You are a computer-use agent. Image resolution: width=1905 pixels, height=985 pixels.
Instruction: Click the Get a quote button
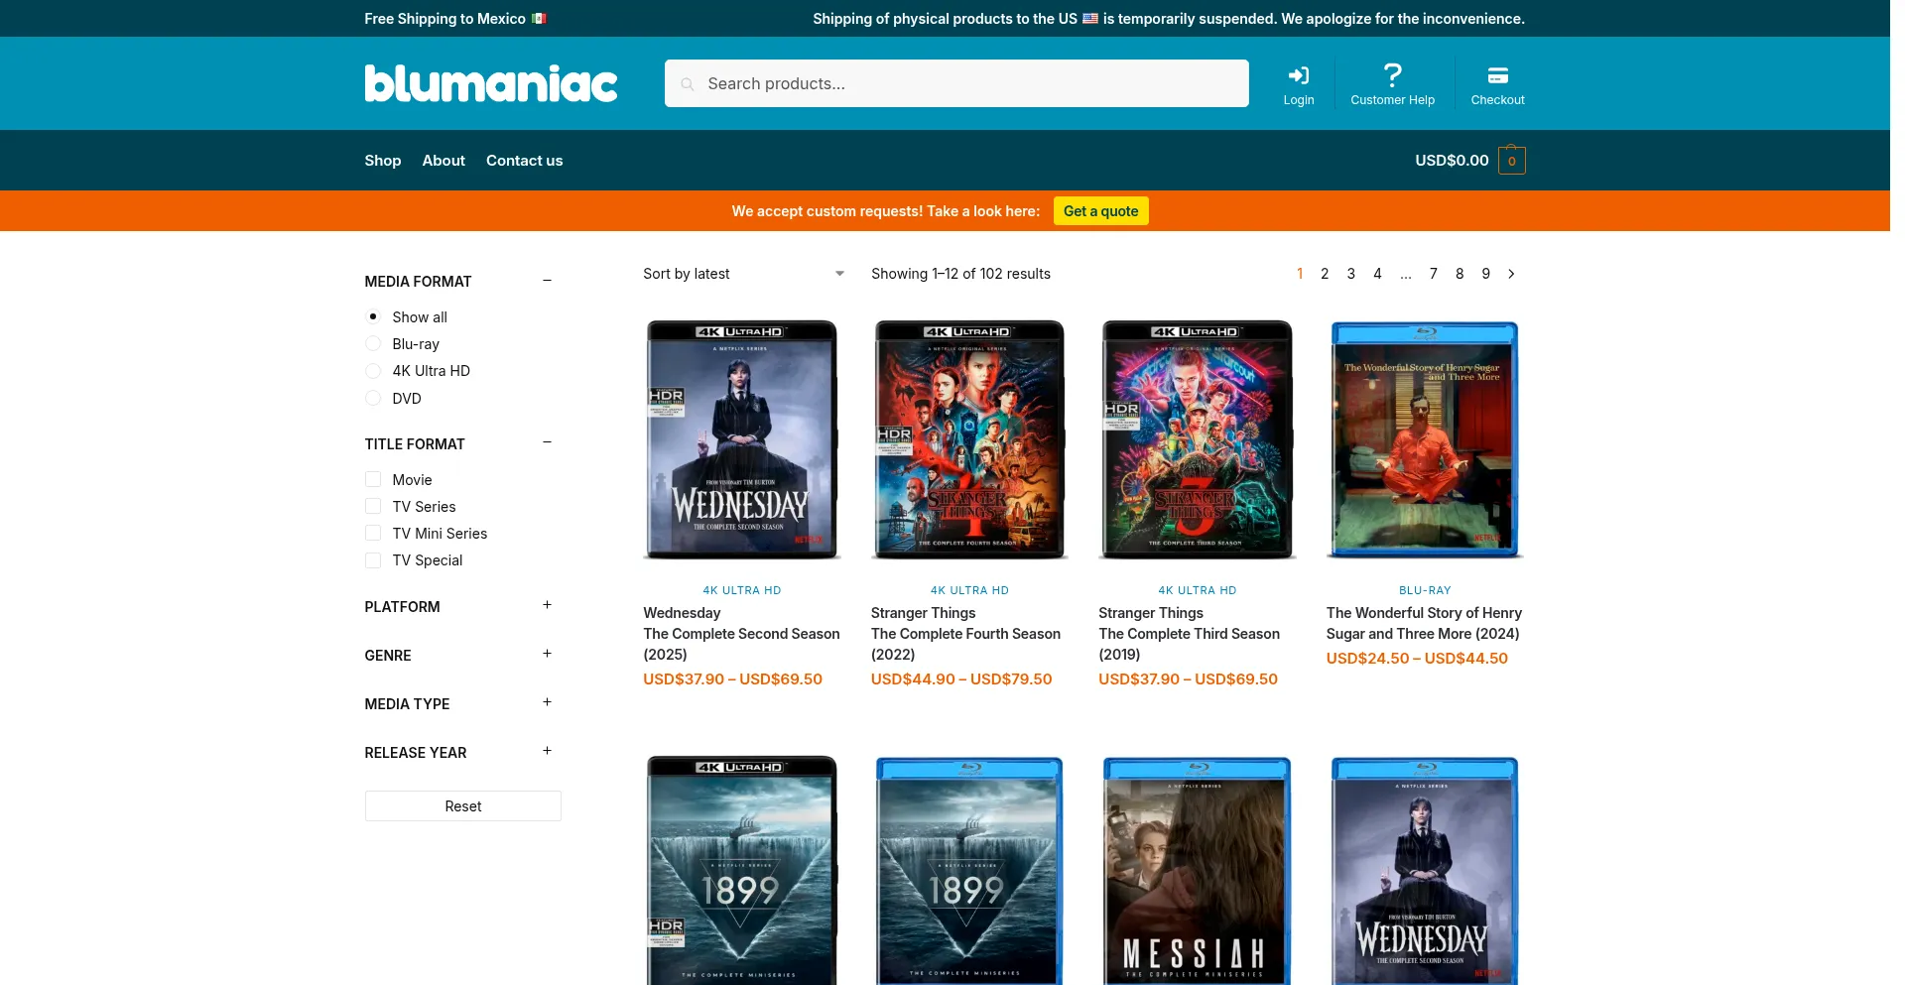(1100, 211)
